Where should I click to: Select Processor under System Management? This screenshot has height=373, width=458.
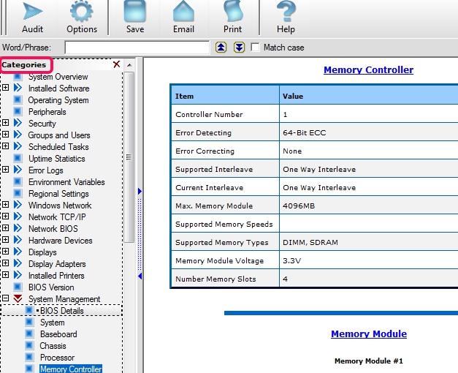pos(57,358)
